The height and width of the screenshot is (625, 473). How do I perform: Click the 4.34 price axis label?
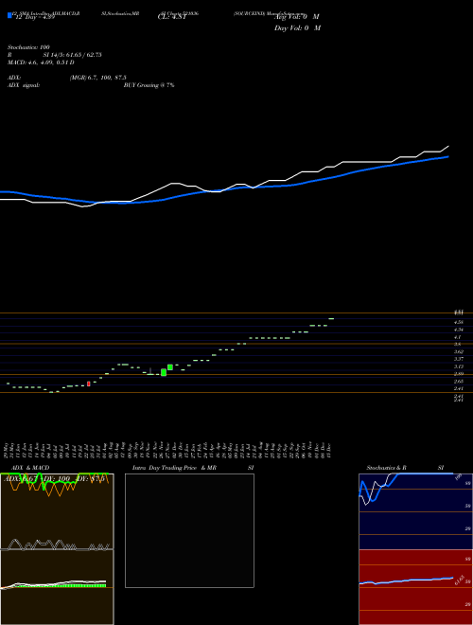(458, 330)
